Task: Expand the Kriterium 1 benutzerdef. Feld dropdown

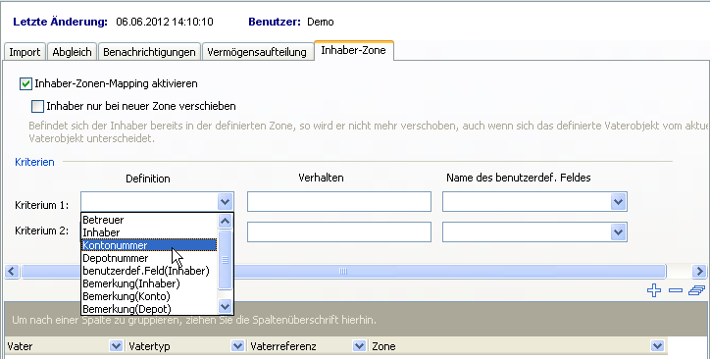Action: [618, 201]
